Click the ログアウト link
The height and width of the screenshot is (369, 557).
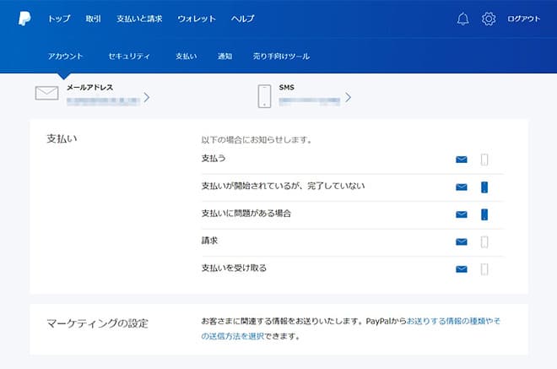pos(523,19)
